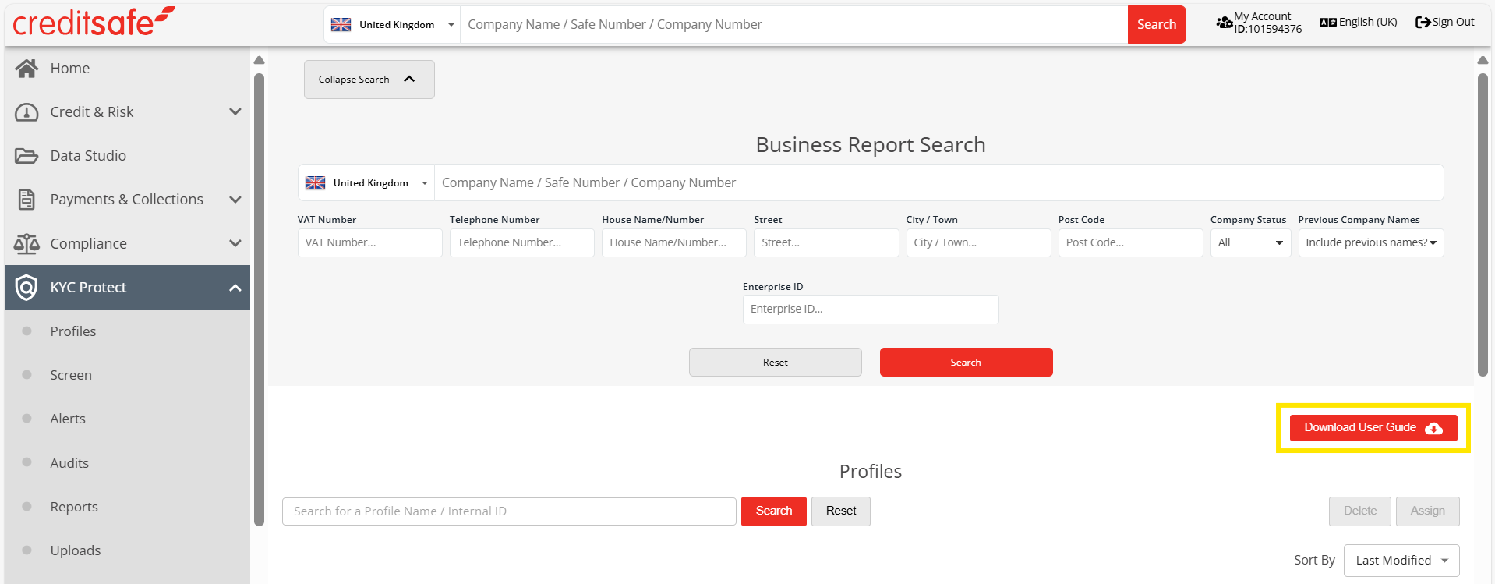This screenshot has height=584, width=1495.
Task: Click the language switcher icon
Action: (x=1328, y=23)
